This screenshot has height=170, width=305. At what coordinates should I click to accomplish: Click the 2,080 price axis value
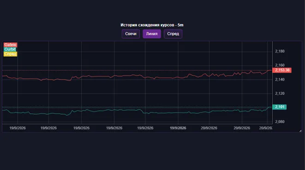[x=280, y=122]
